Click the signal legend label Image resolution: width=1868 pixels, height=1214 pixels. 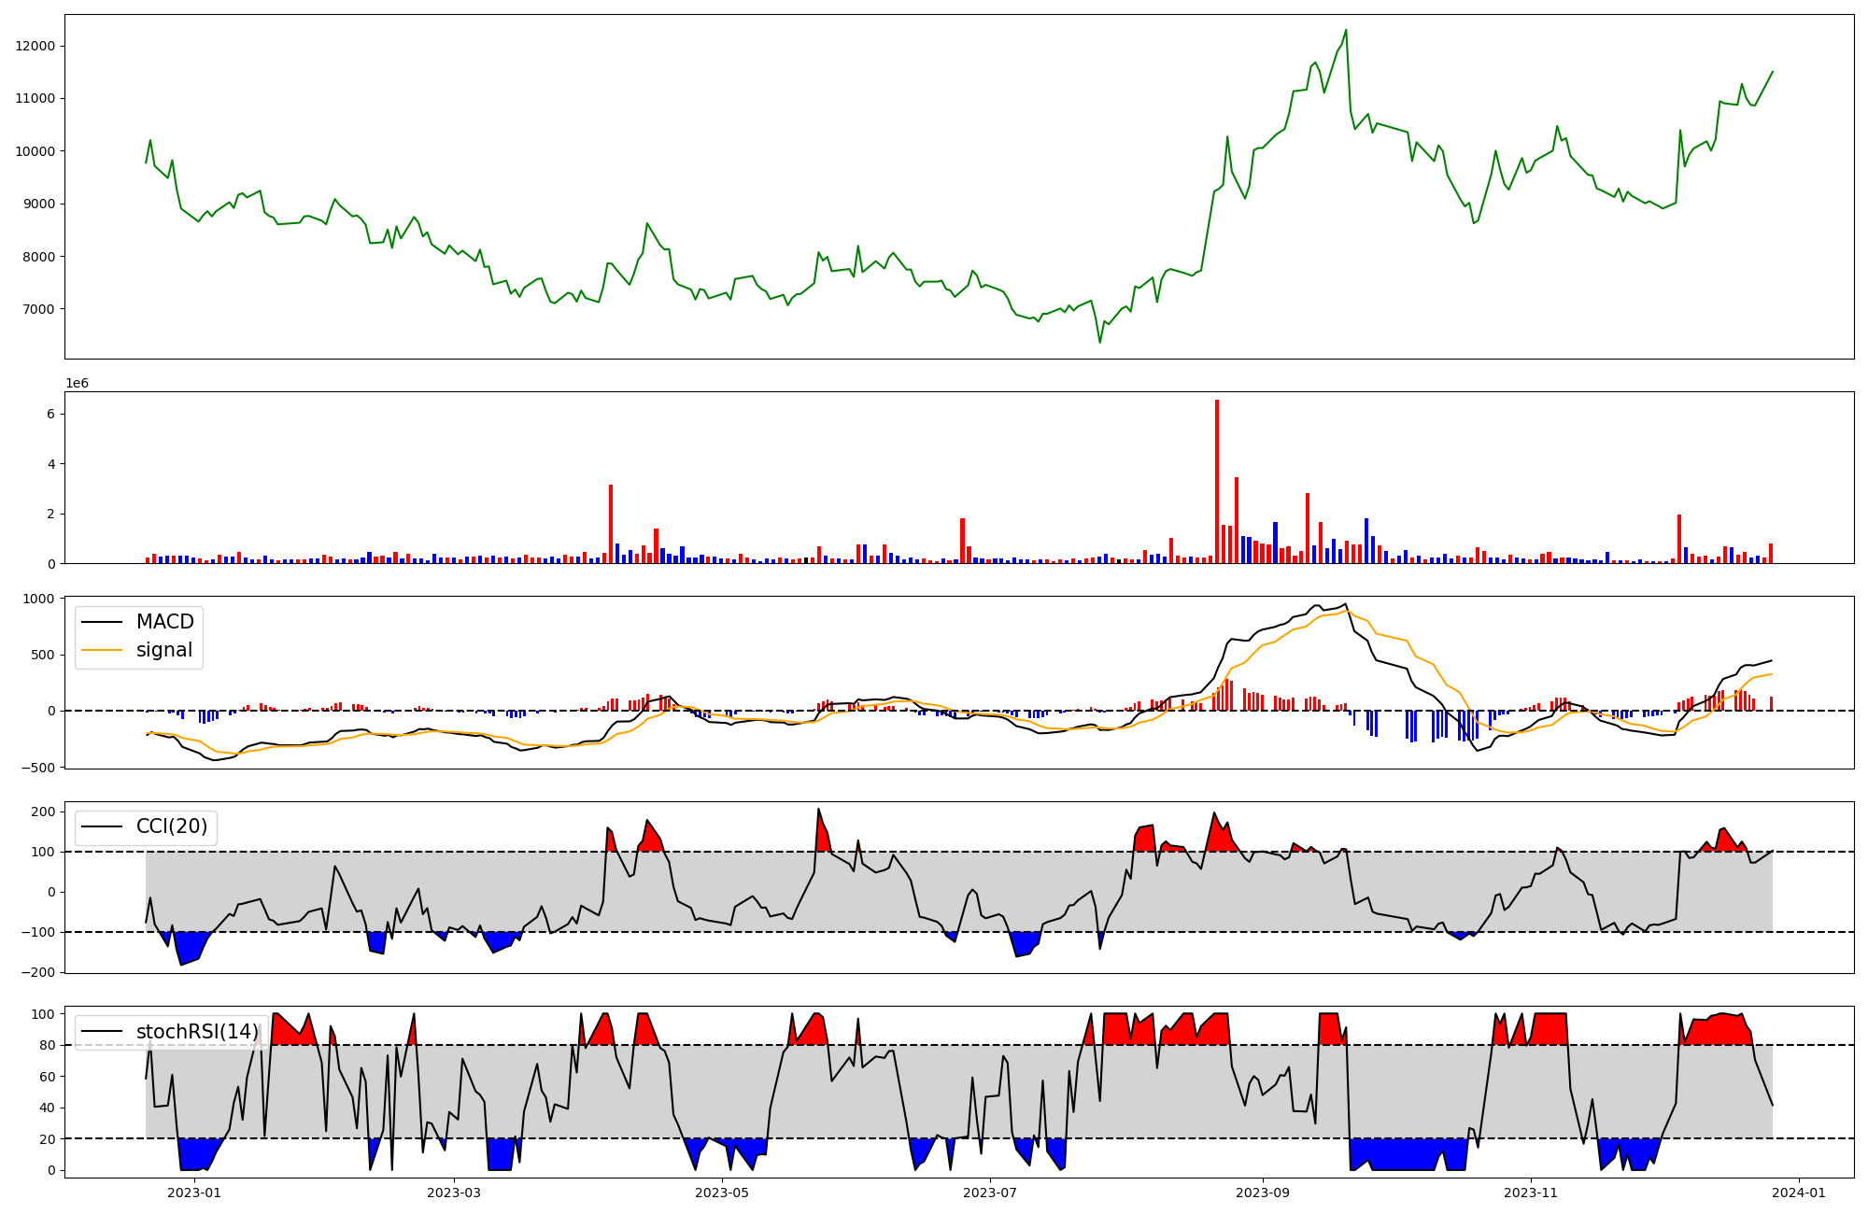pos(163,650)
